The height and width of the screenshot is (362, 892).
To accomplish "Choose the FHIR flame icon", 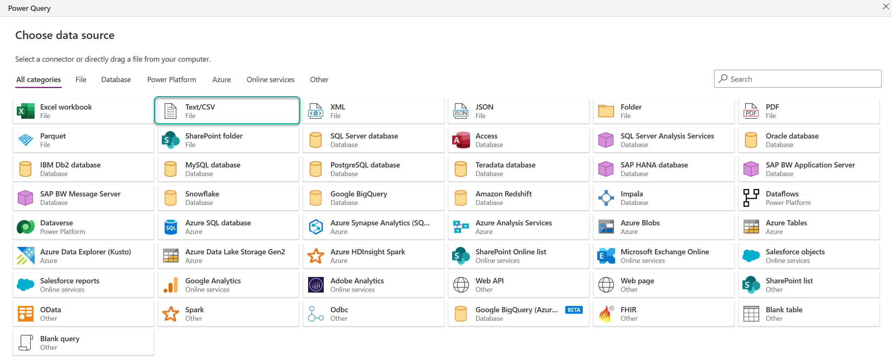I will (606, 314).
